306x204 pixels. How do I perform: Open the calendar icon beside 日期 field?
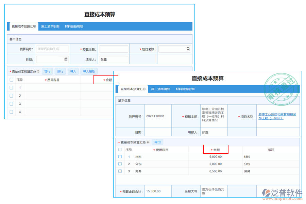point(66,59)
